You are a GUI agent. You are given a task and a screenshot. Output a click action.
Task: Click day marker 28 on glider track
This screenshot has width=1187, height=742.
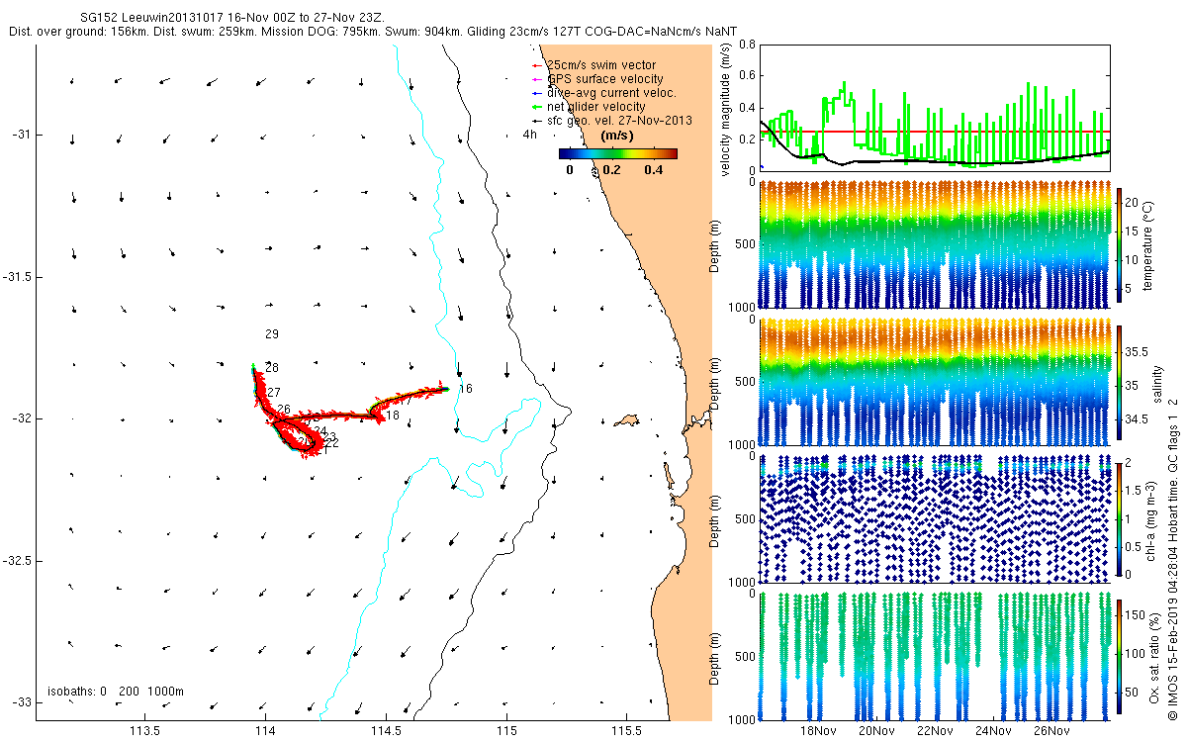pos(272,368)
